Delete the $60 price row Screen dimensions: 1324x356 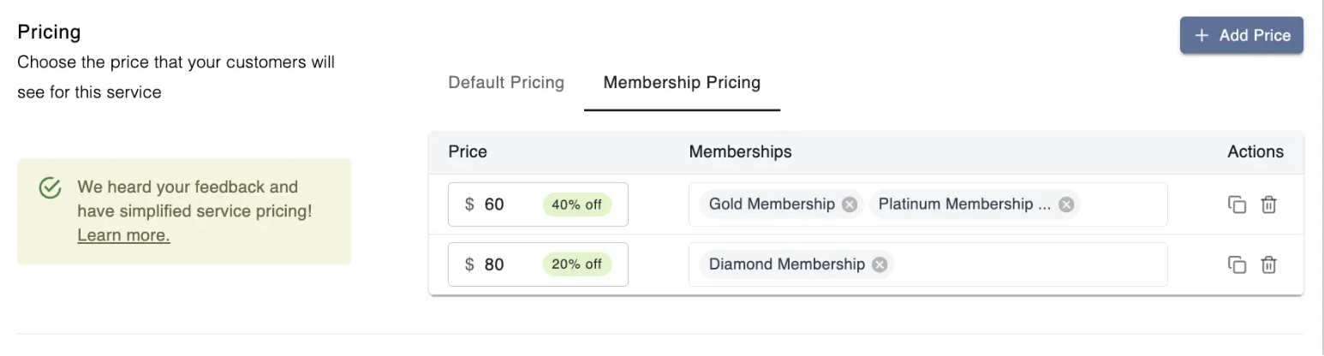pyautogui.click(x=1269, y=205)
